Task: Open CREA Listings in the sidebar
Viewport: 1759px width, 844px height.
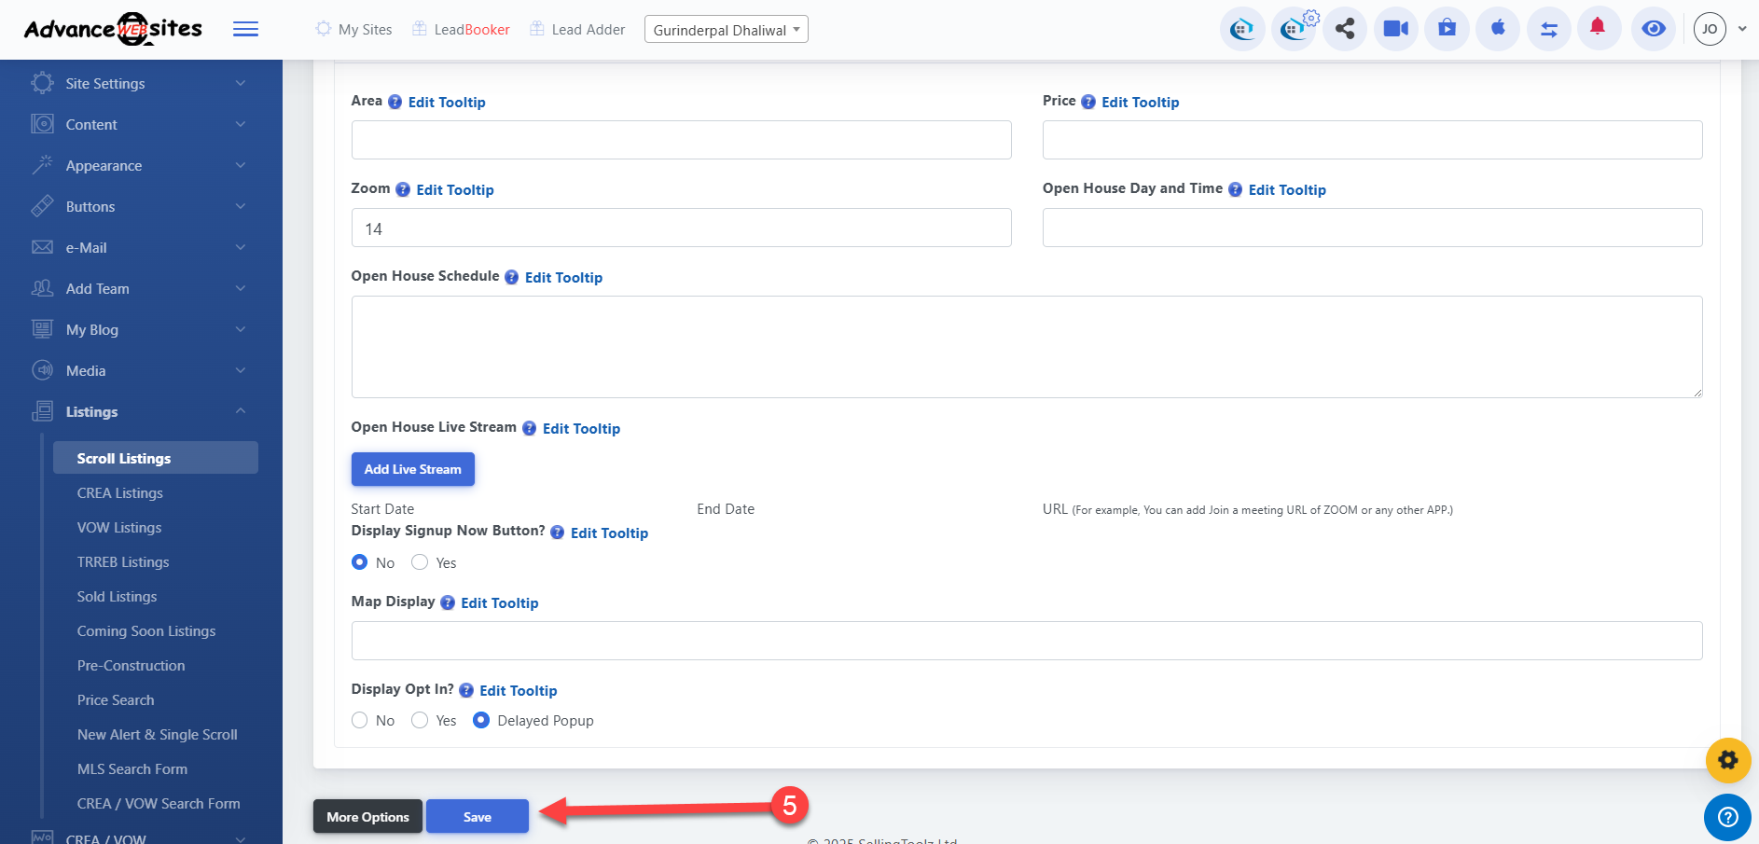Action: (119, 493)
